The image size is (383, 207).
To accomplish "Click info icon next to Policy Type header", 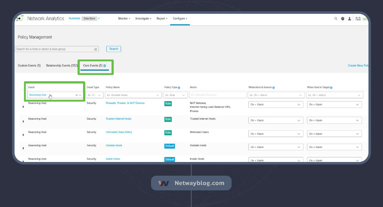I will coord(179,88).
